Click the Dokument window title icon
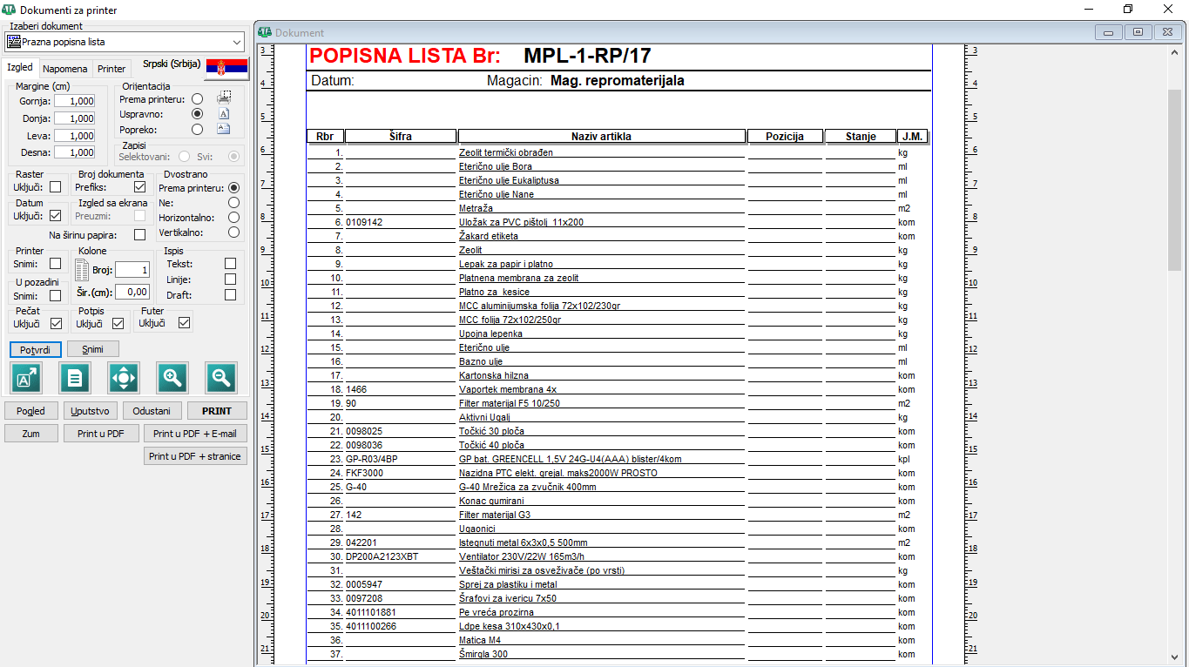The image size is (1189, 667). point(265,32)
